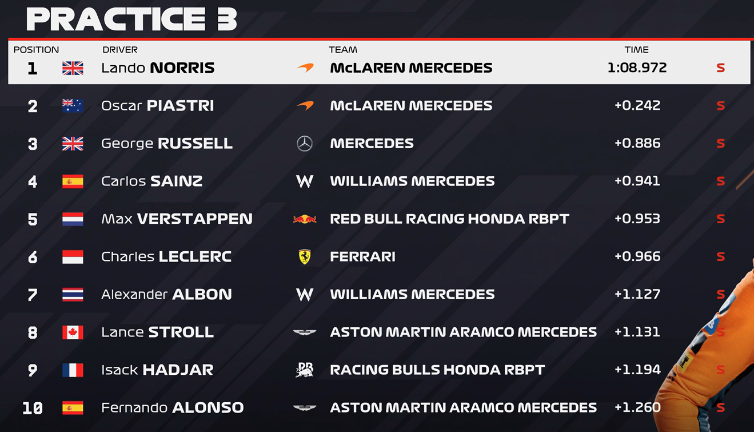
Task: Click Norris's lap time 1:08.972
Action: click(x=637, y=68)
